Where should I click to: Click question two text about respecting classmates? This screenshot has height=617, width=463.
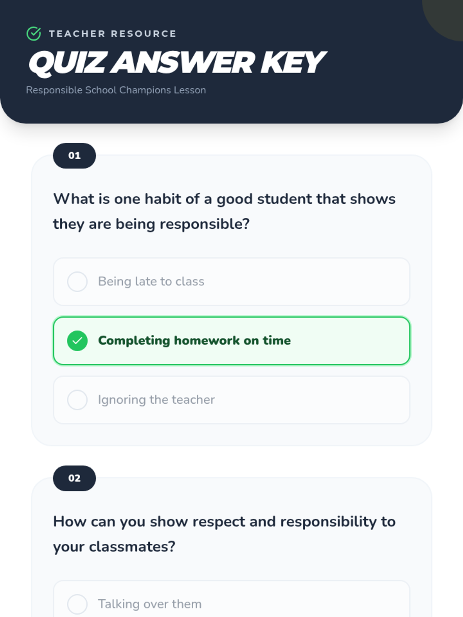(224, 534)
